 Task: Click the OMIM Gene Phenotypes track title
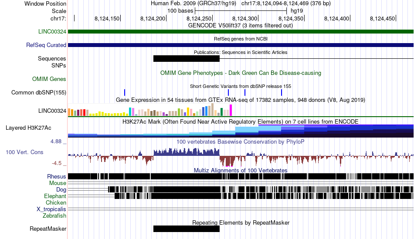241,73
